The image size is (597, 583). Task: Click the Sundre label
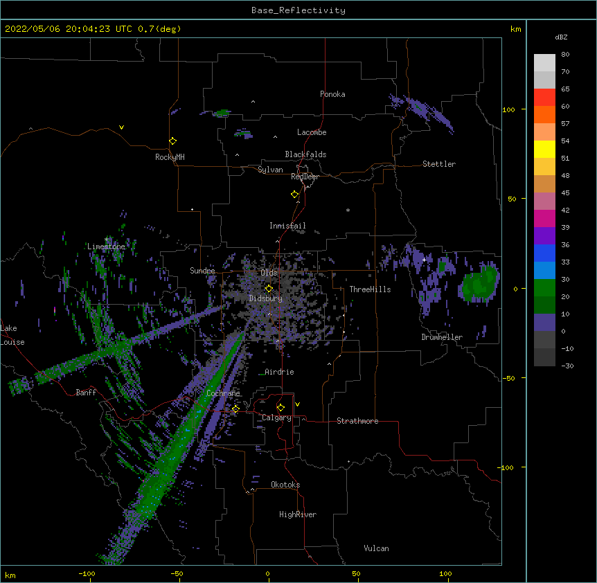[x=202, y=271]
